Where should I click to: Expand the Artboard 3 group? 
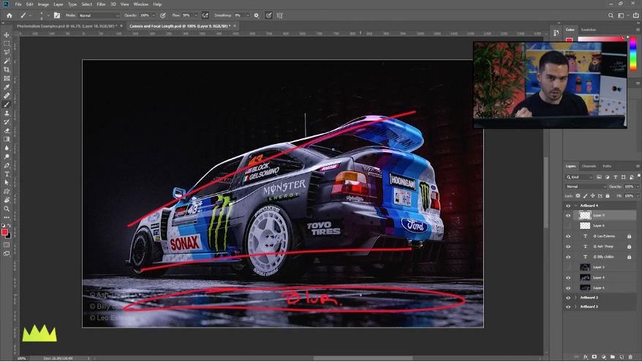pos(575,298)
